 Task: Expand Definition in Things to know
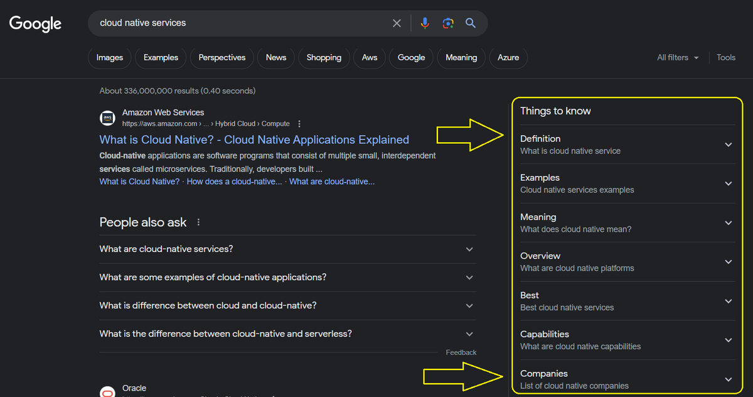click(x=627, y=144)
